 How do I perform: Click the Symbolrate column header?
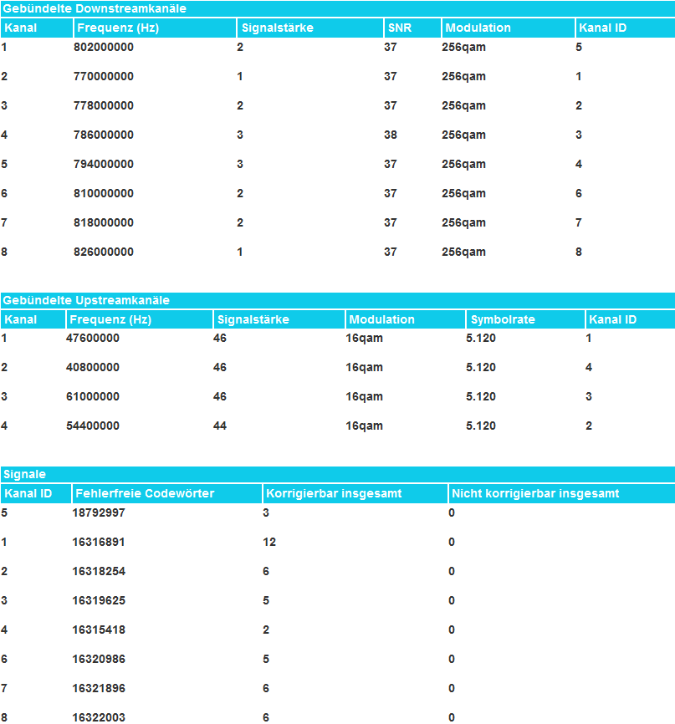(x=502, y=319)
